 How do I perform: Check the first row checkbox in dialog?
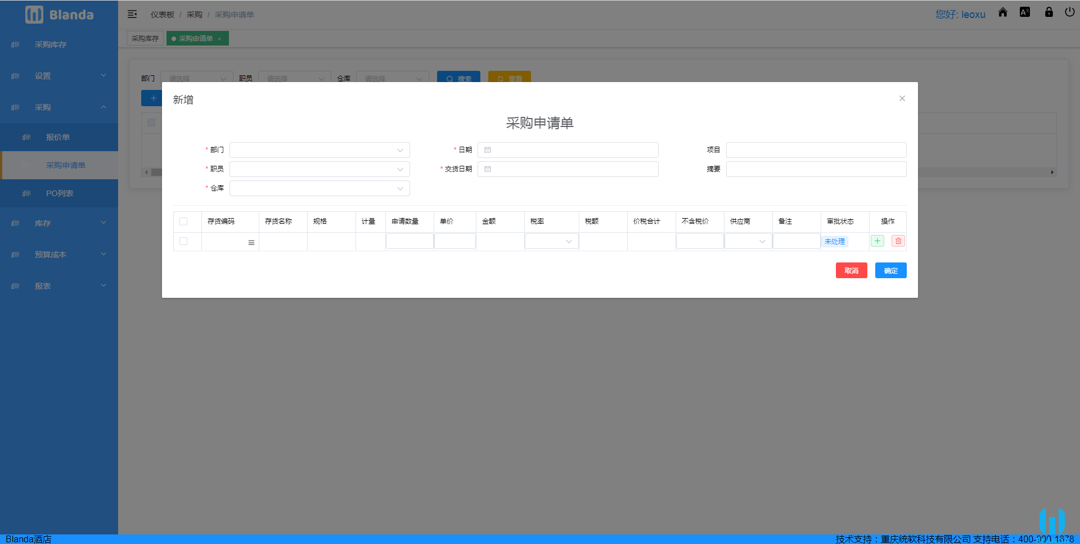pyautogui.click(x=183, y=241)
